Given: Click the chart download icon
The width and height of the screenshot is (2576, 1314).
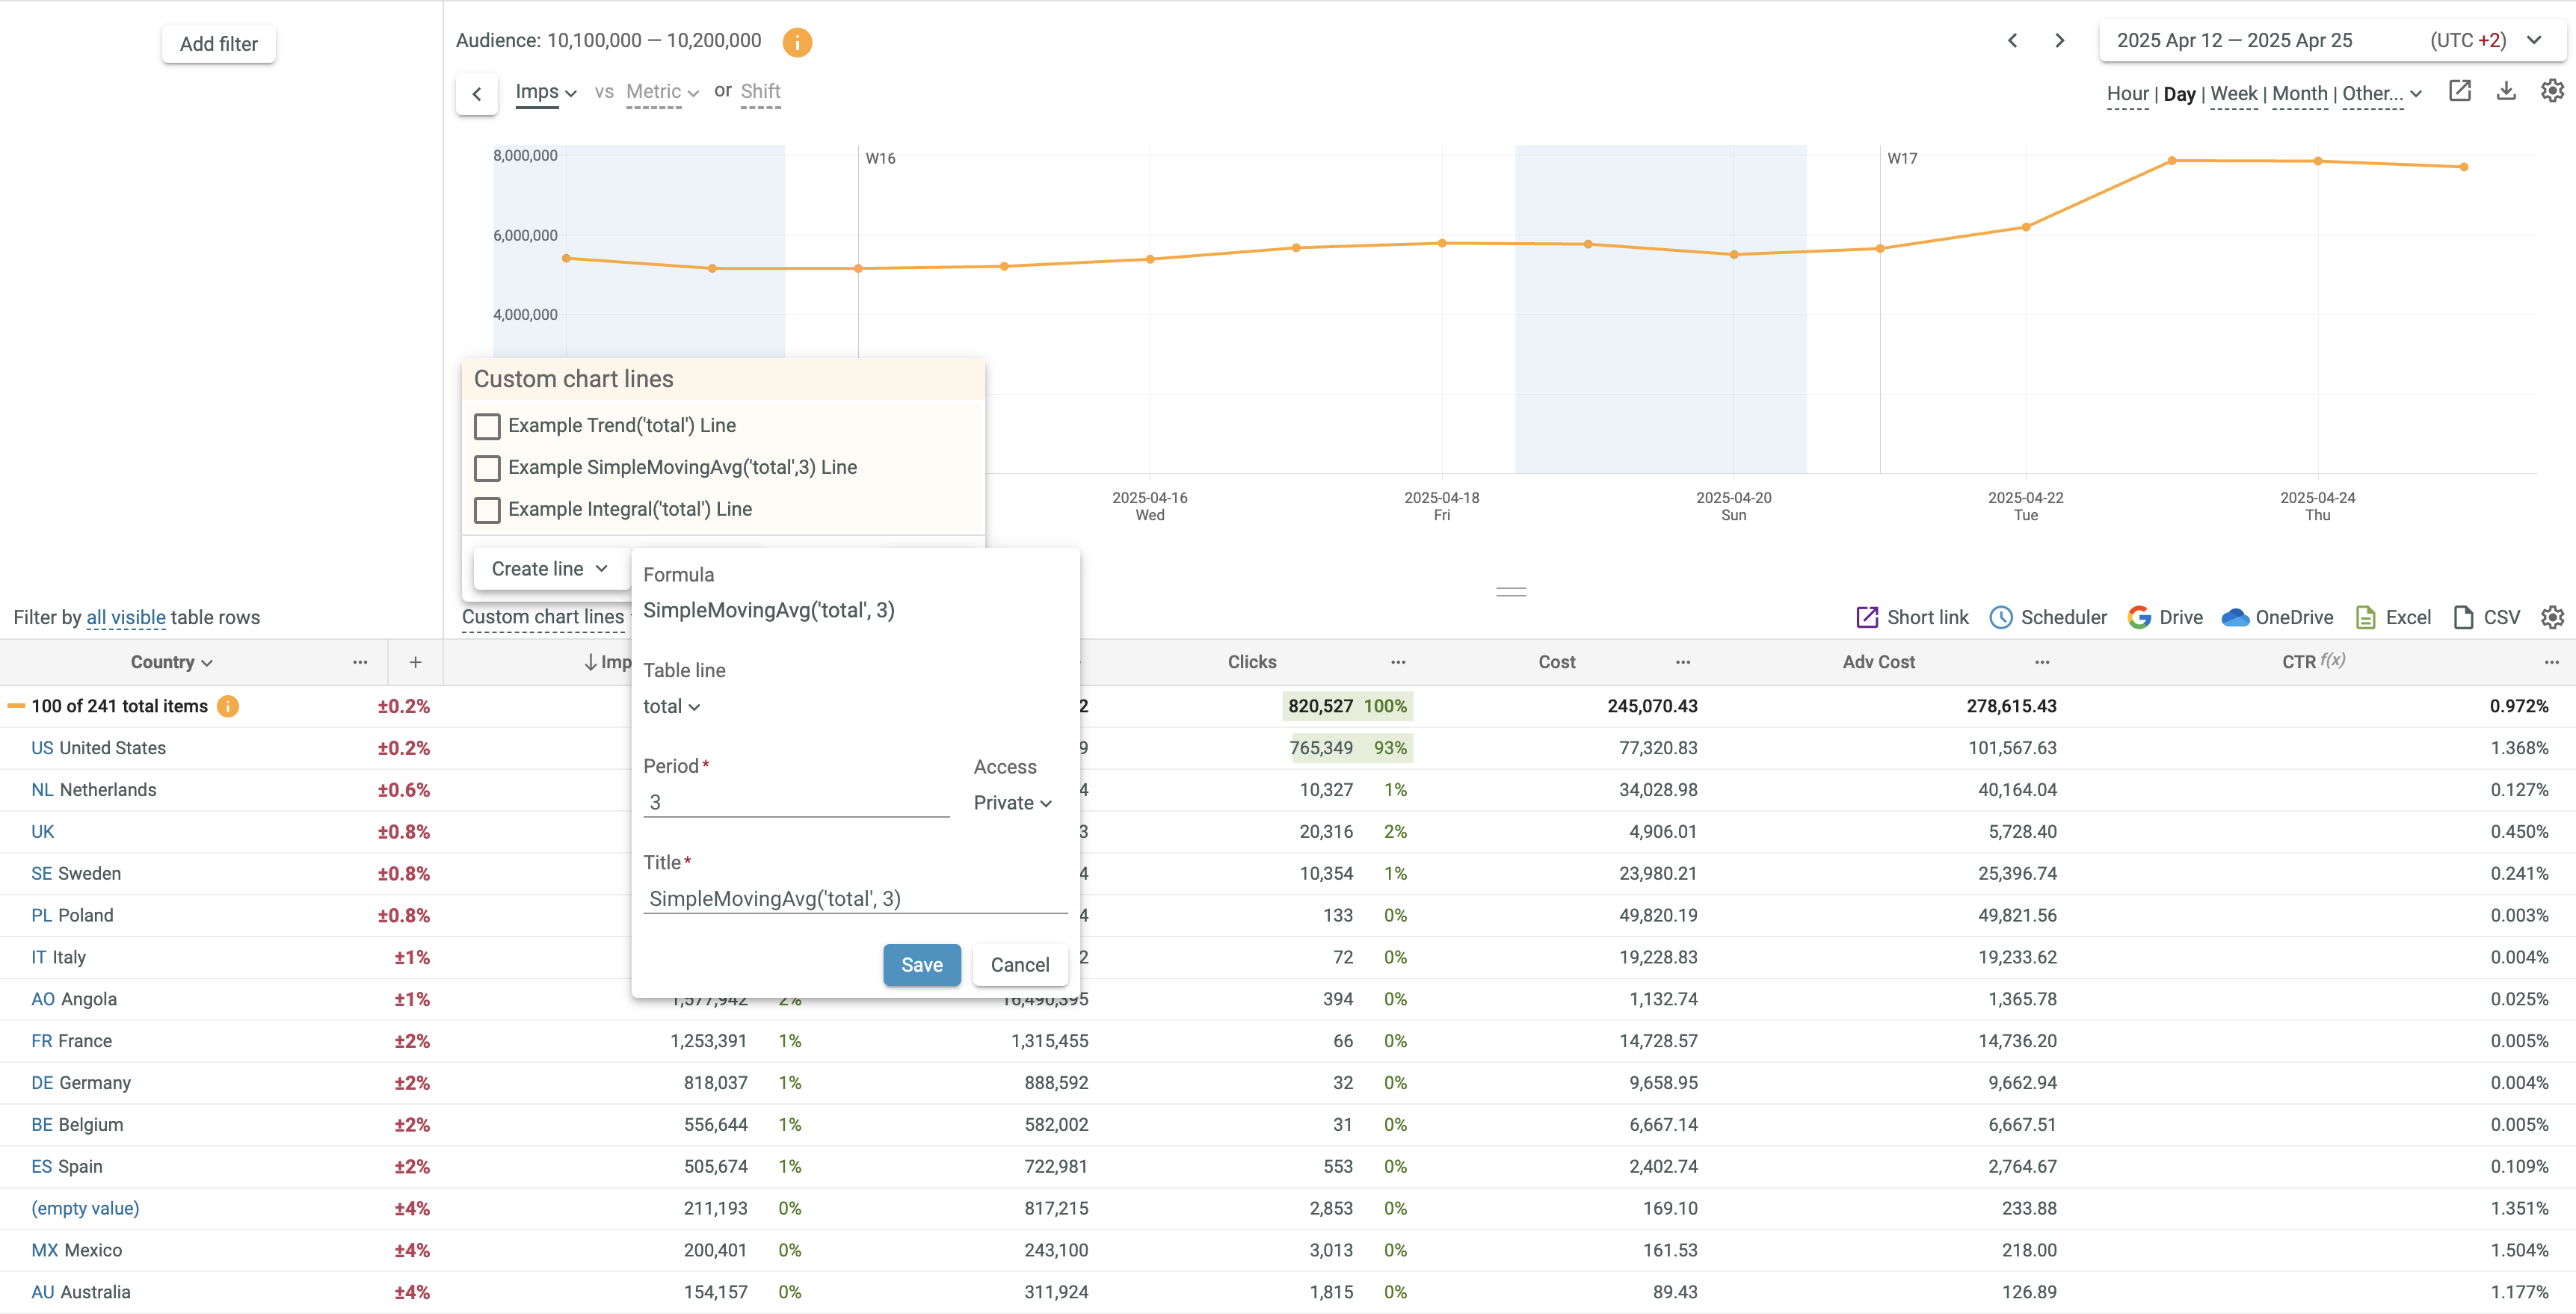Looking at the screenshot, I should pyautogui.click(x=2506, y=91).
